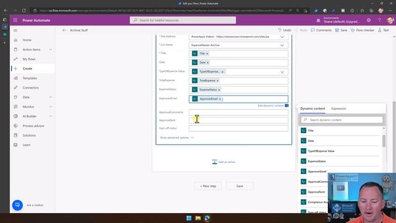Toggle the left navigation hamburger menu
This screenshot has height=223, width=396.
click(x=15, y=30)
